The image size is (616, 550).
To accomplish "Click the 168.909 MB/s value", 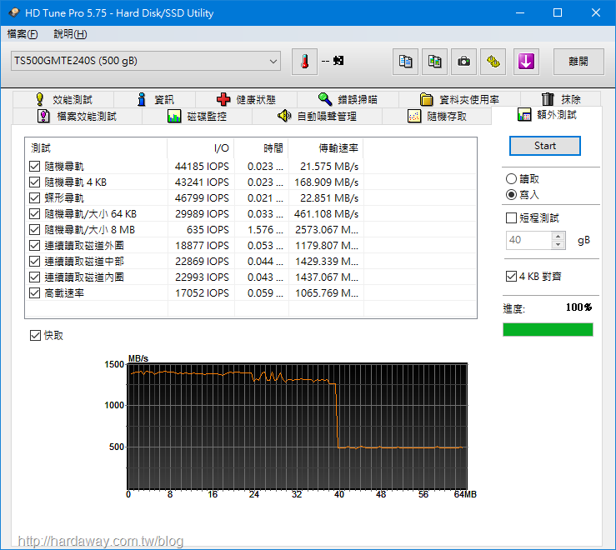I will 326,182.
